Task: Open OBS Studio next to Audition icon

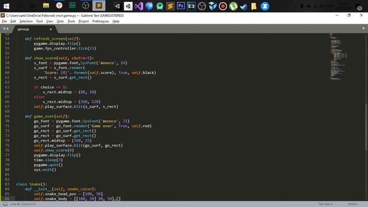Action: (86, 6)
